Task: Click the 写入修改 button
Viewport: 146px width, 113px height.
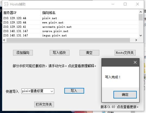Action: (59, 53)
